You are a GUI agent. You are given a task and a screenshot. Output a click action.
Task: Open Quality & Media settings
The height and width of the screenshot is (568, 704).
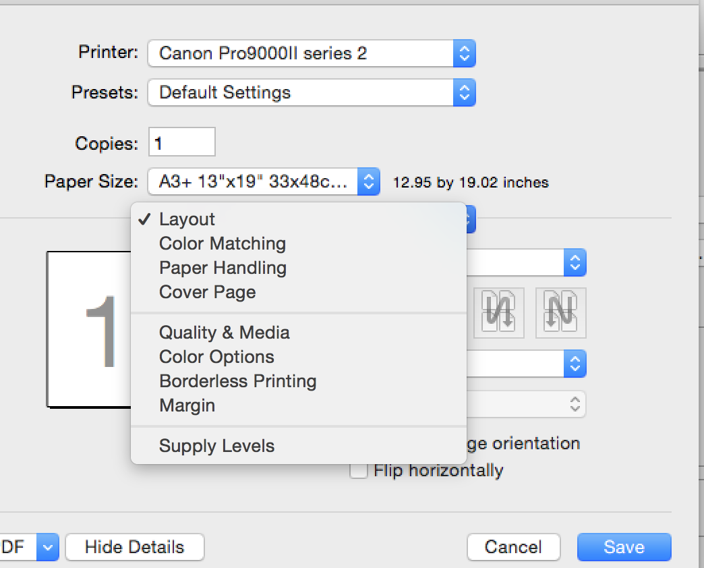tap(224, 333)
